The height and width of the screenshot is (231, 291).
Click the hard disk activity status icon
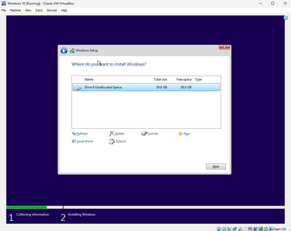coord(219,229)
